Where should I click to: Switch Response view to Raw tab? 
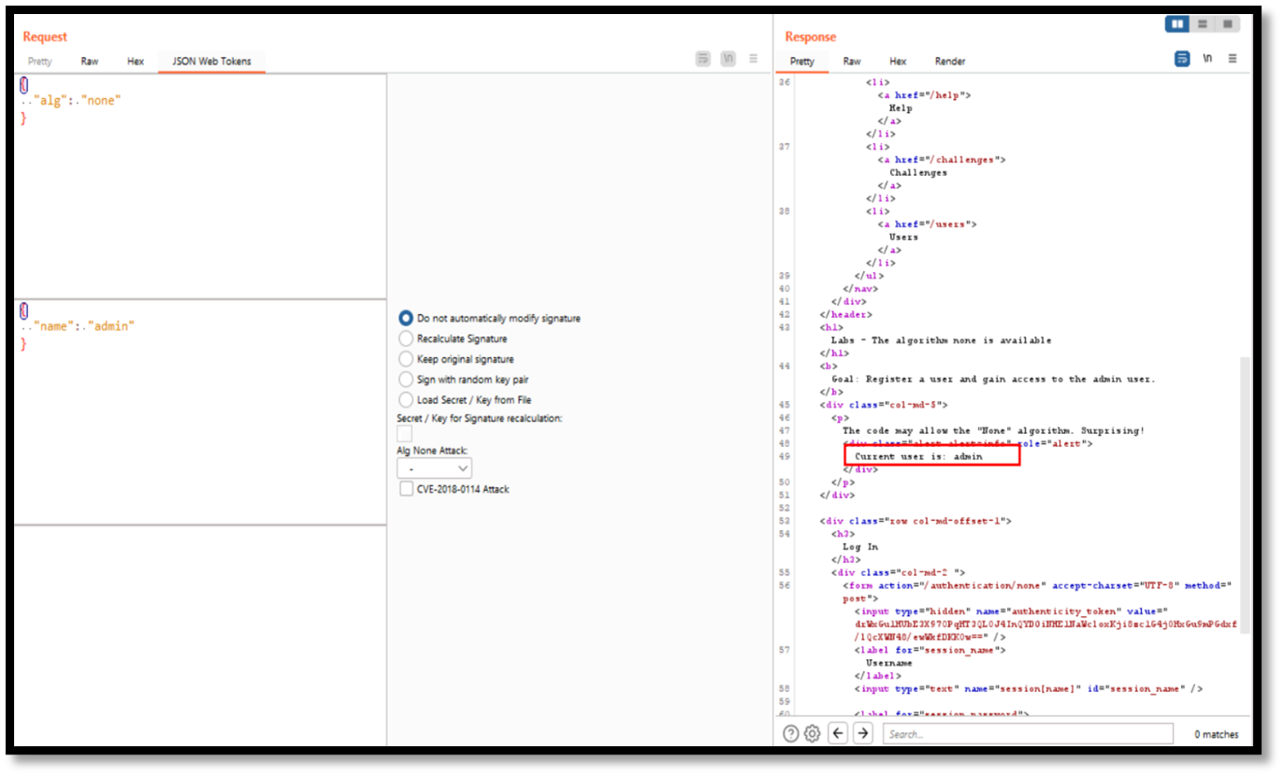tap(852, 62)
